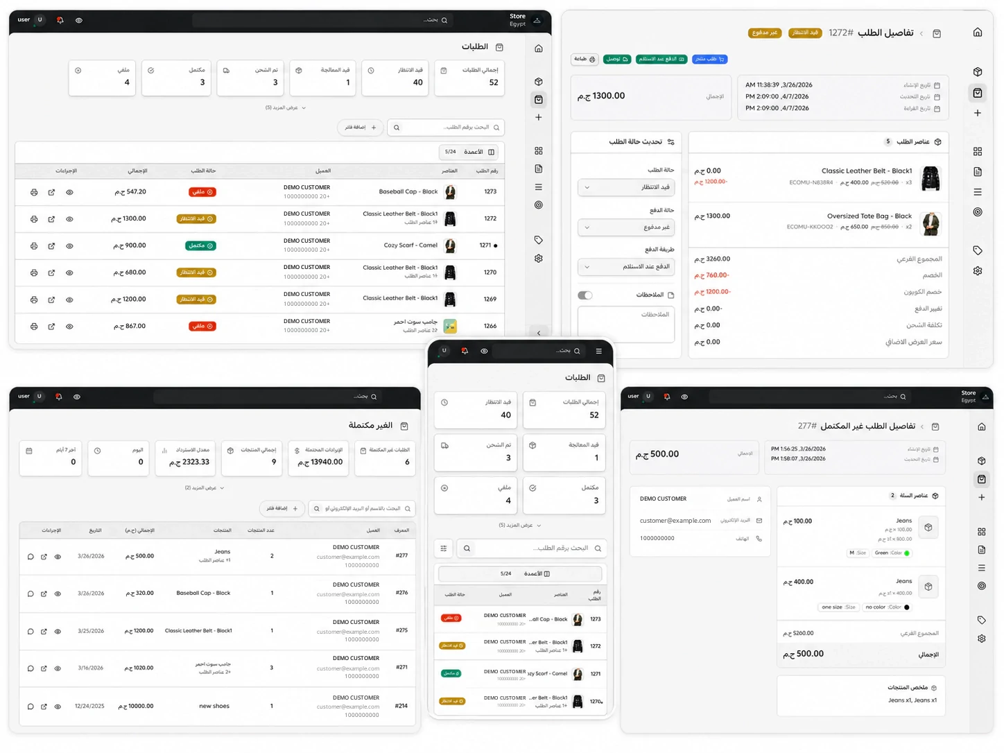
Task: Click Oversized Tote Bag thumbnail in order 1272
Action: [931, 223]
